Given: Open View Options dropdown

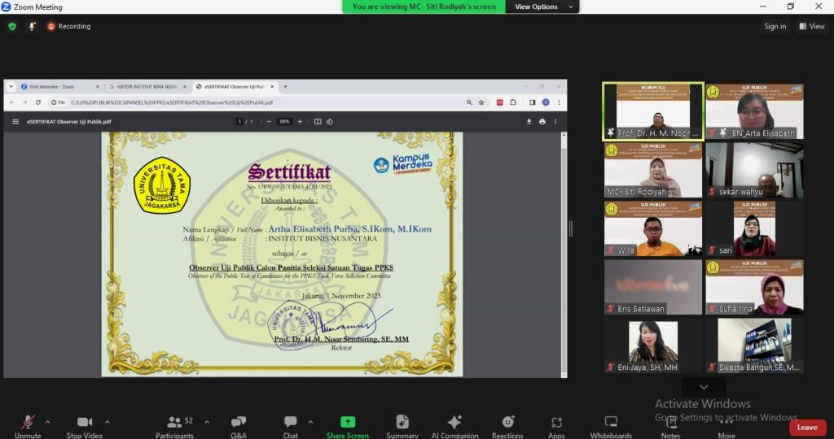Looking at the screenshot, I should pyautogui.click(x=542, y=7).
